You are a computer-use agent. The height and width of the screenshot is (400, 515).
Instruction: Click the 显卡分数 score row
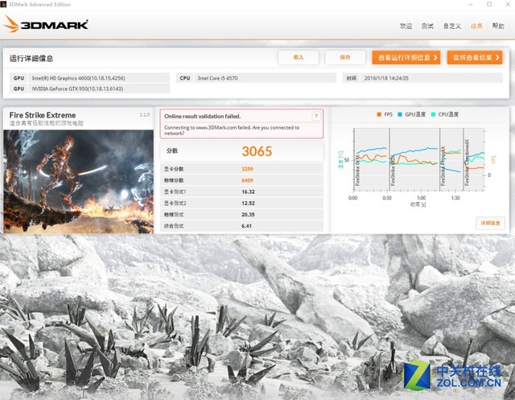(x=242, y=168)
